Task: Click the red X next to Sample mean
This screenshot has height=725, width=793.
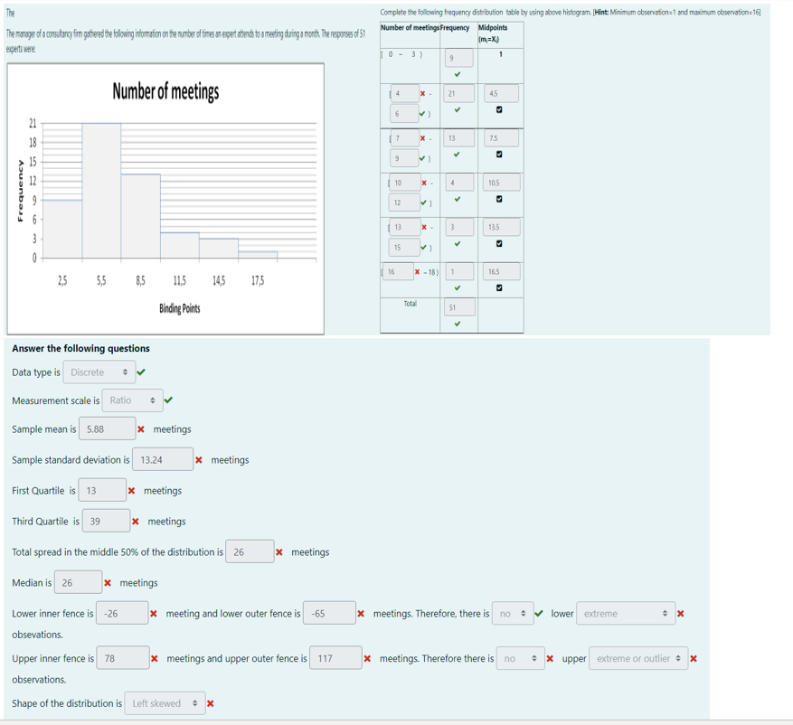Action: (x=141, y=429)
